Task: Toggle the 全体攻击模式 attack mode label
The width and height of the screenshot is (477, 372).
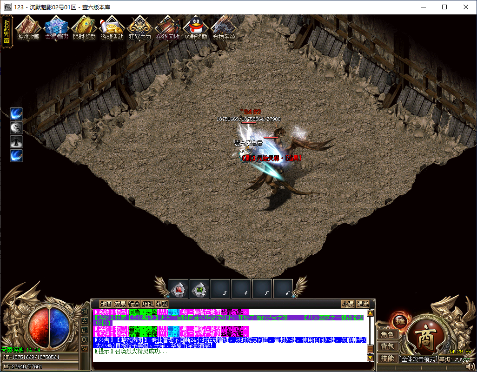Action: tap(418, 359)
